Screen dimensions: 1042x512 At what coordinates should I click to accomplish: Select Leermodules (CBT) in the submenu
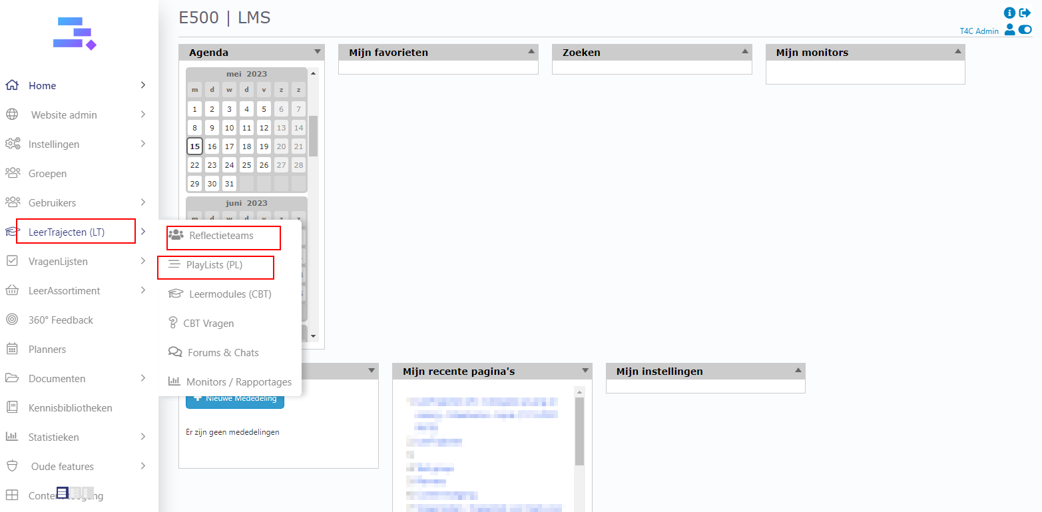point(230,294)
